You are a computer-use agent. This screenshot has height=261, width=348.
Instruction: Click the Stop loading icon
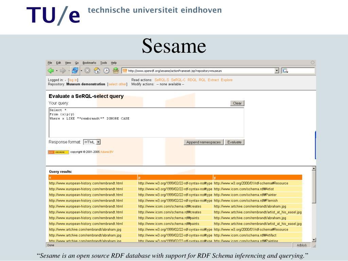tap(87, 71)
